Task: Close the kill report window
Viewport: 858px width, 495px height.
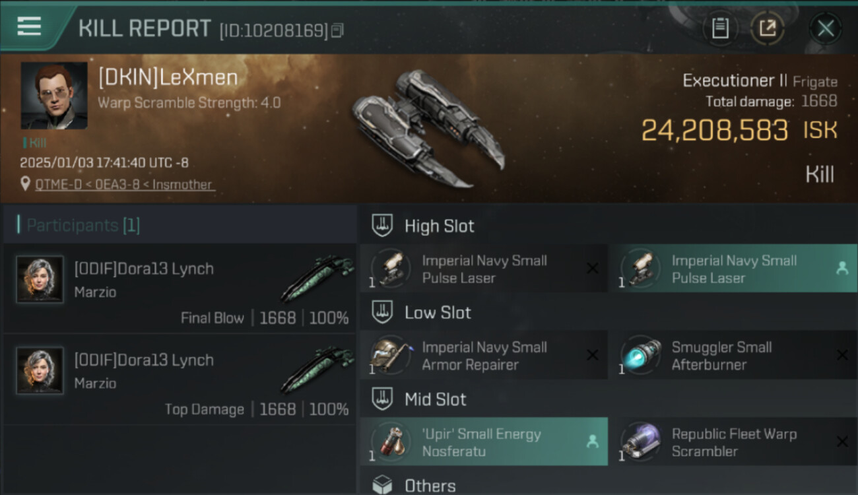Action: tap(826, 28)
